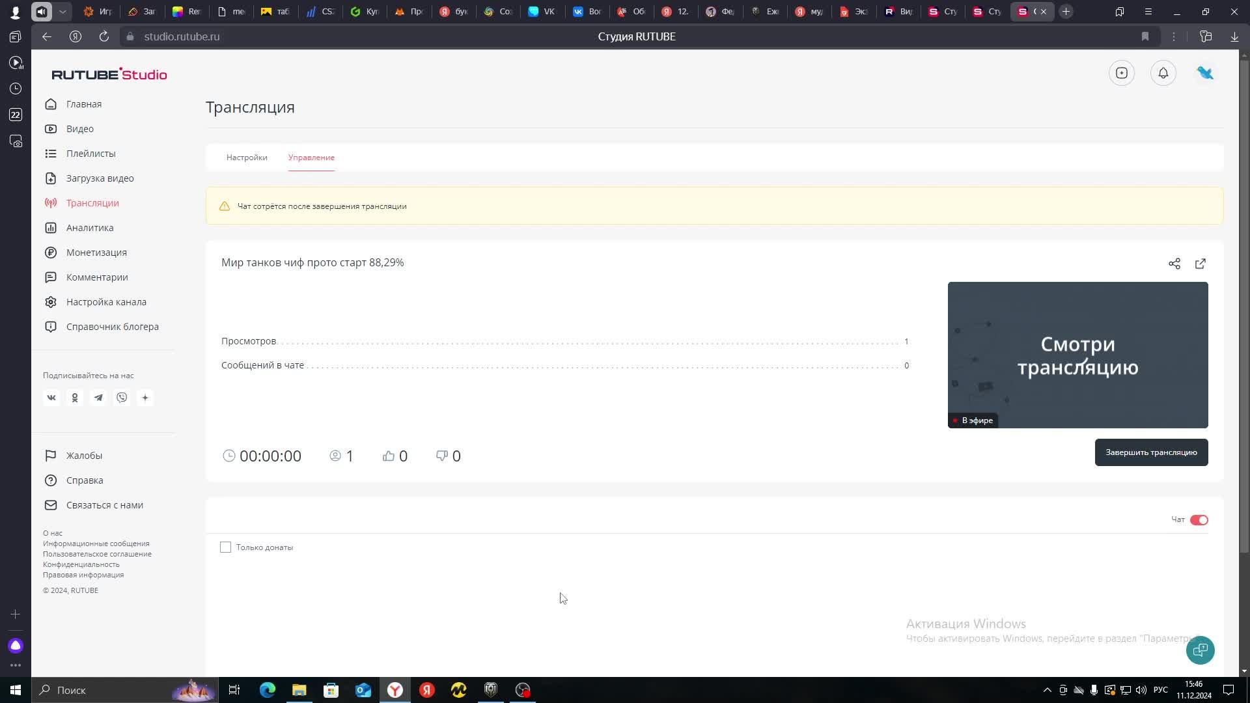Open the support chat bubble button
This screenshot has height=703, width=1250.
(1200, 650)
